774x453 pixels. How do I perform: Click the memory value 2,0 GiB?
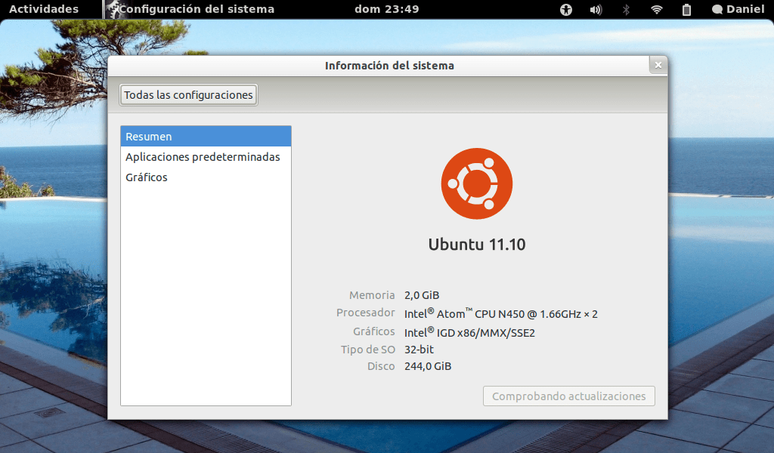pos(422,295)
